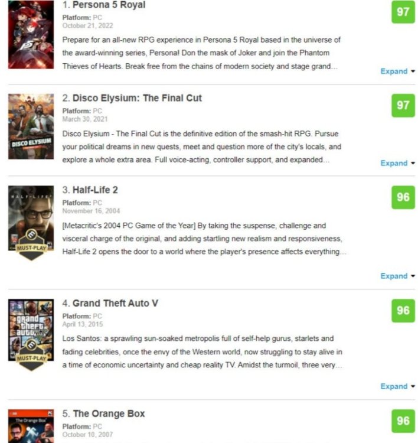Image resolution: width=418 pixels, height=443 pixels.
Task: Expand the Disco Elysium: The Final Cut summary
Action: pyautogui.click(x=398, y=163)
